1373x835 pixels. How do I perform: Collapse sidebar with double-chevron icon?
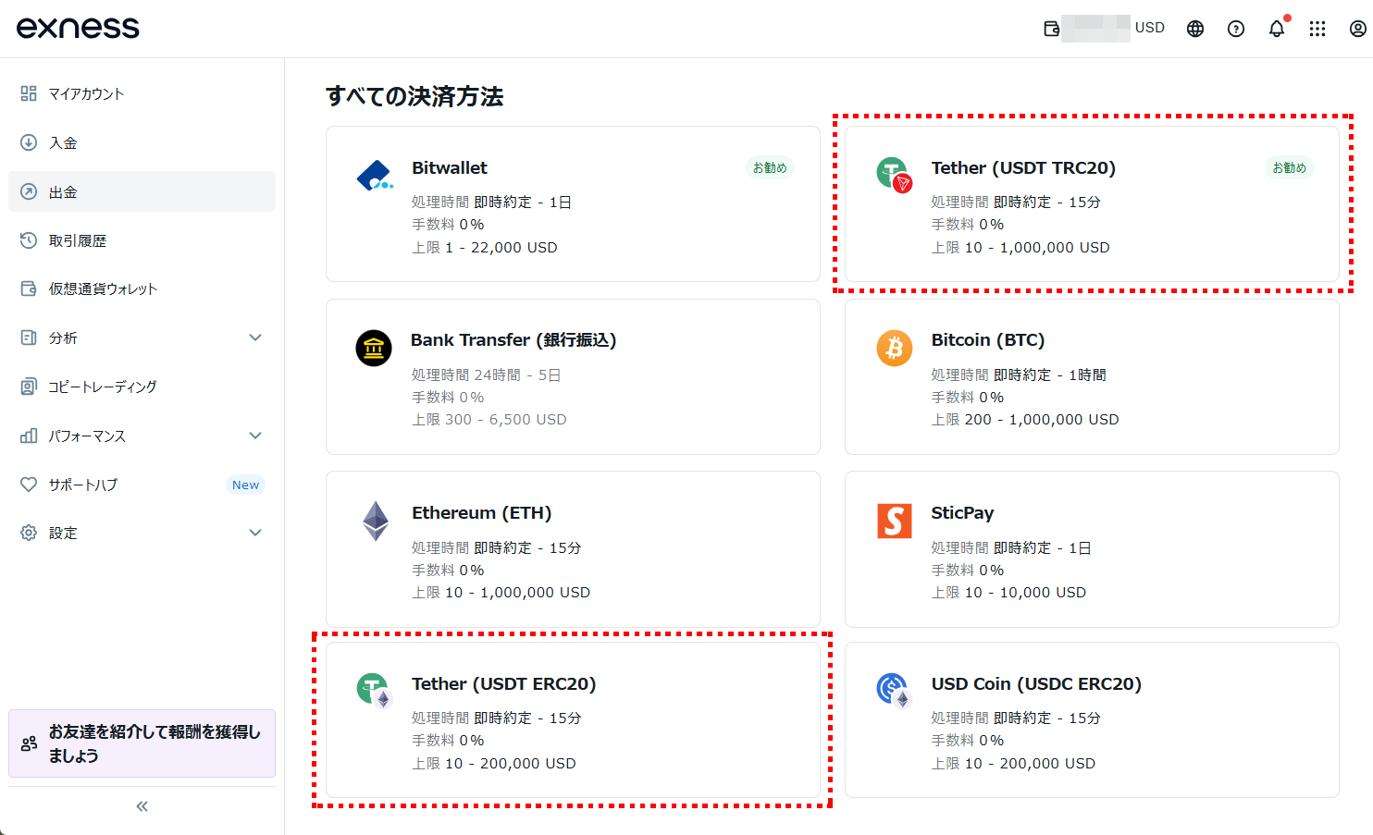[x=142, y=806]
